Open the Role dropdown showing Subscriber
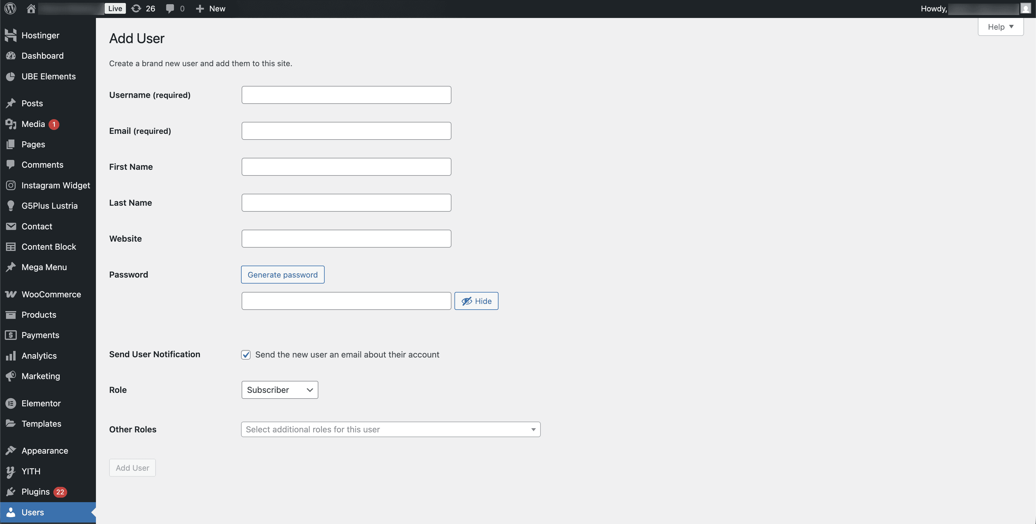Screen dimensions: 1036x524 (279, 389)
